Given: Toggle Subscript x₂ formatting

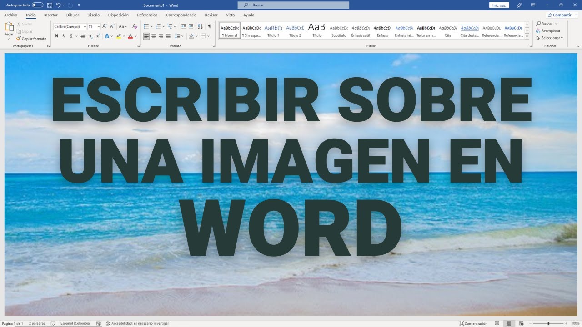Looking at the screenshot, I should [90, 36].
